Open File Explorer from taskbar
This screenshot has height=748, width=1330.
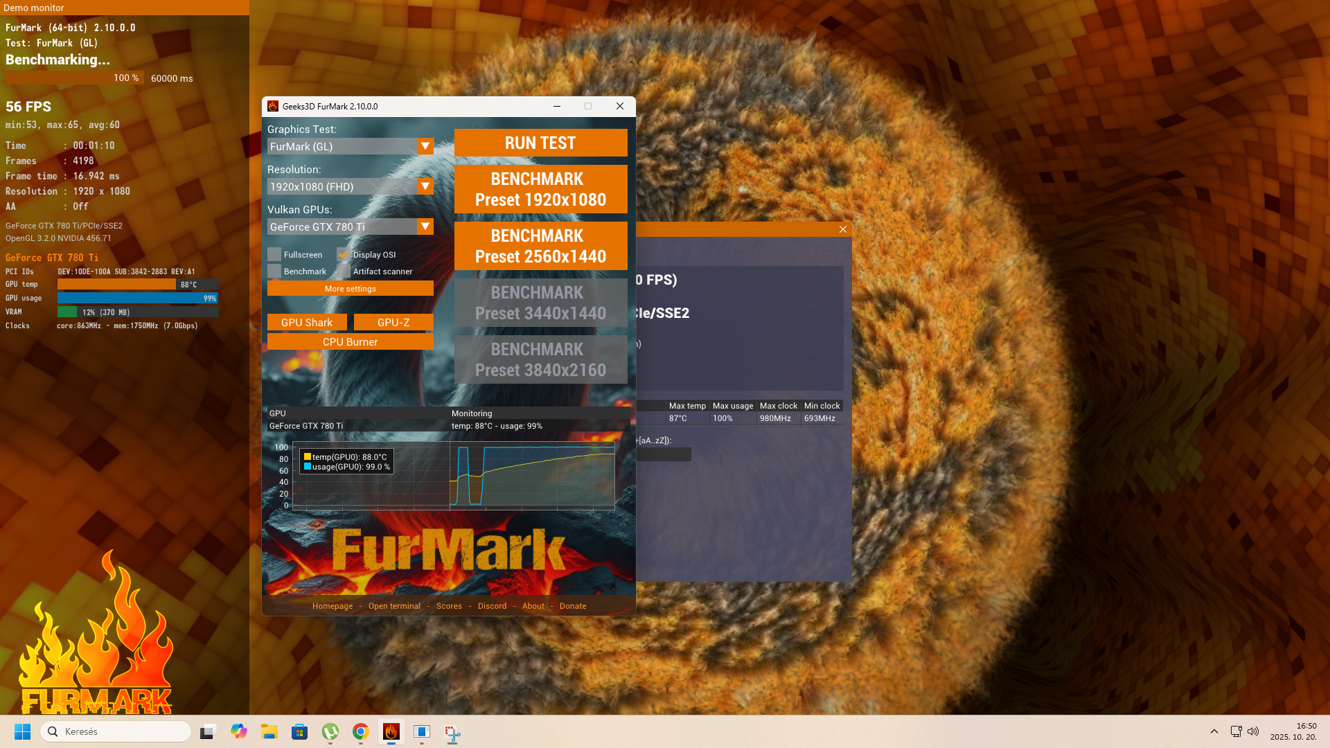point(269,731)
